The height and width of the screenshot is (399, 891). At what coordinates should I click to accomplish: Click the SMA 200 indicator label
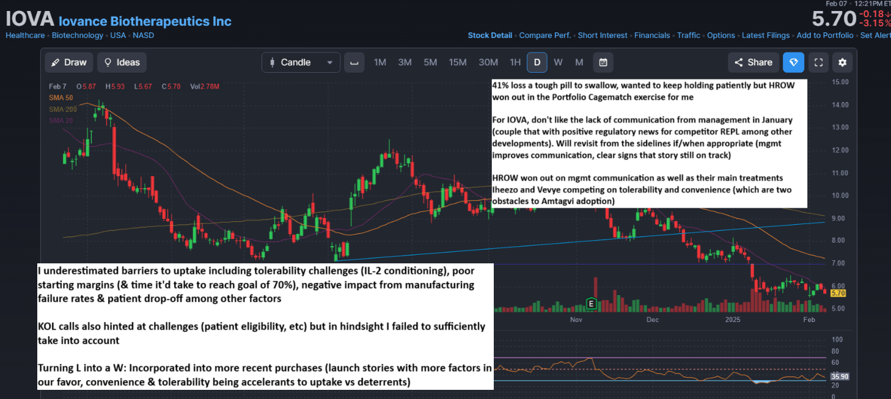[63, 109]
